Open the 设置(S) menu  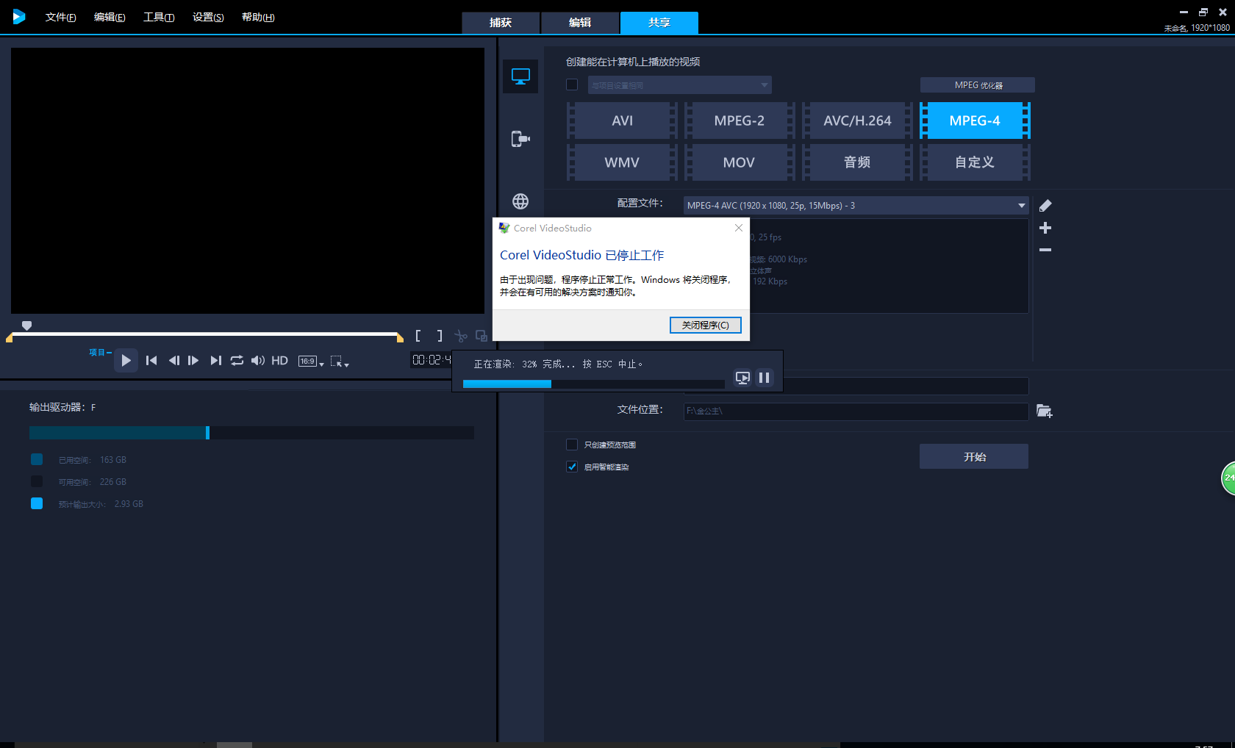(x=208, y=17)
